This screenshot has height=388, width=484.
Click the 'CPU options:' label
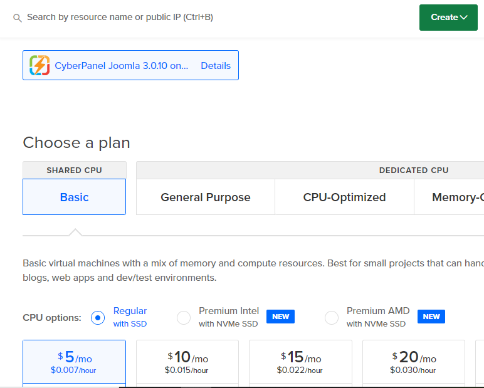point(52,318)
